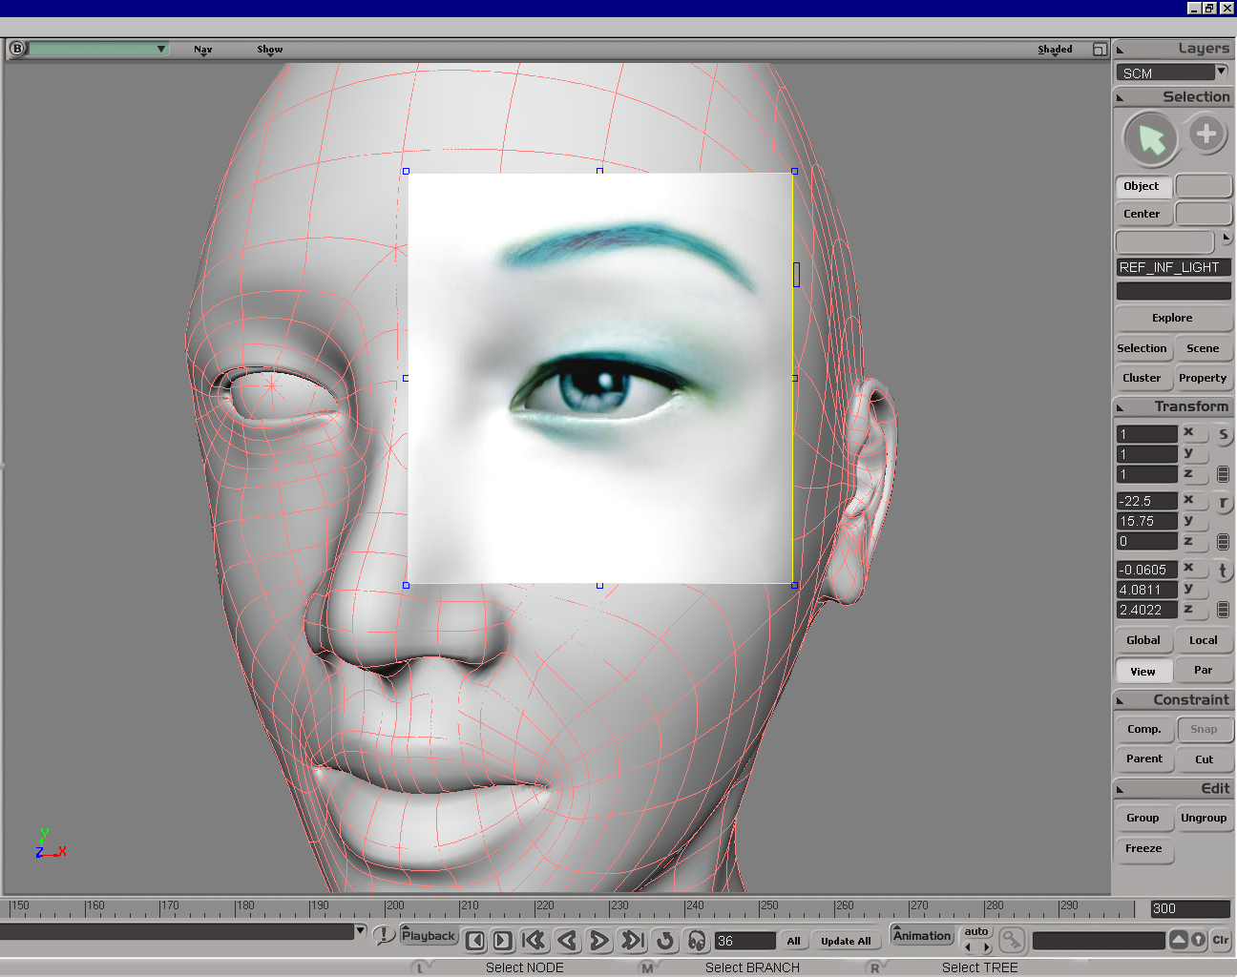
Task: Open the Show viewport menu
Action: tap(269, 50)
